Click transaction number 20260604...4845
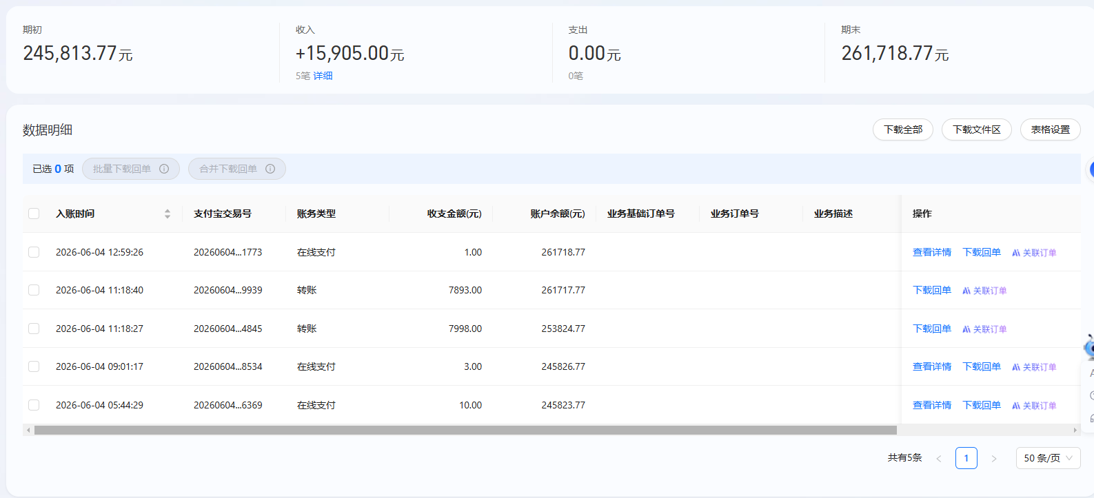The width and height of the screenshot is (1094, 498). (228, 329)
